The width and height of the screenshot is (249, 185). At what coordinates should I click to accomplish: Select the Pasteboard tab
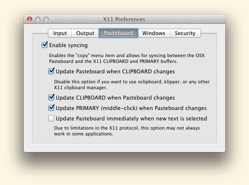(119, 33)
